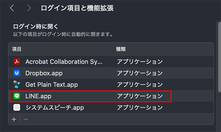This screenshot has width=221, height=132.
Task: Remove selected item with minus button
Action: [26, 119]
